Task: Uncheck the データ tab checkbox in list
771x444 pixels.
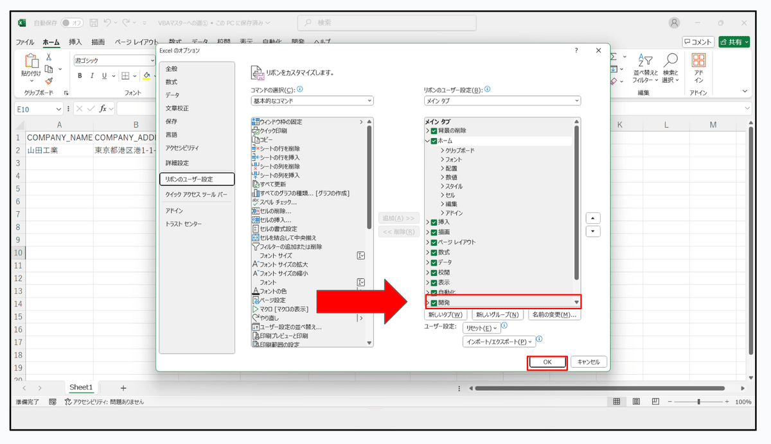Action: [434, 262]
